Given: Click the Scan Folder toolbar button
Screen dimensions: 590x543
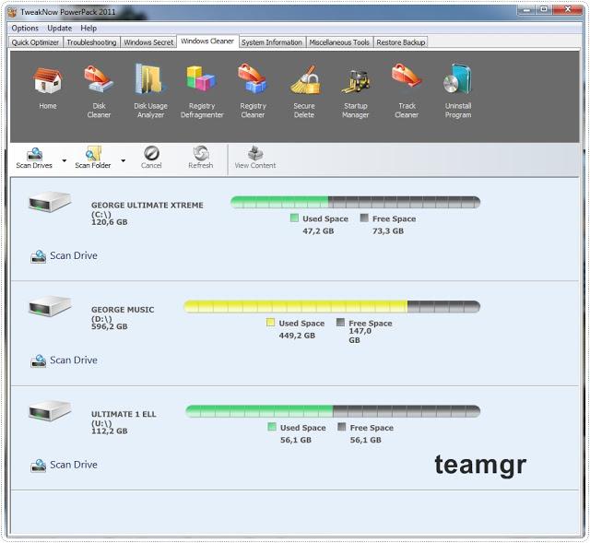Looking at the screenshot, I should [x=93, y=158].
